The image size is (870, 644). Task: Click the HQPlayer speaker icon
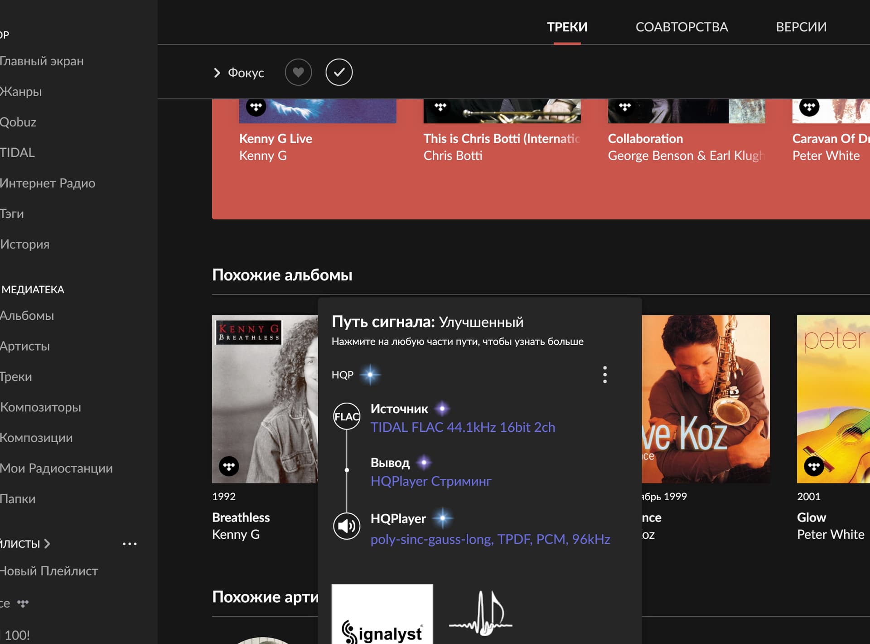tap(347, 526)
